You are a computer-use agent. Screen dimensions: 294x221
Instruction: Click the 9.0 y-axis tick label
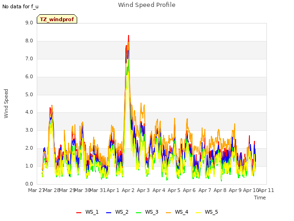pos(29,23)
